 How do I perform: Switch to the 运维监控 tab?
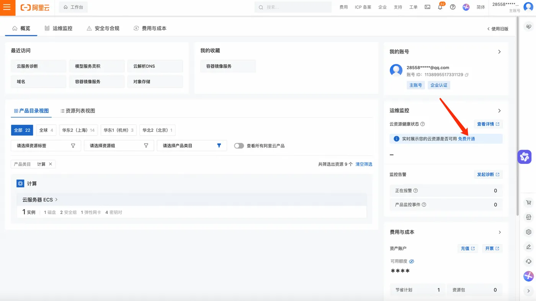(58, 28)
